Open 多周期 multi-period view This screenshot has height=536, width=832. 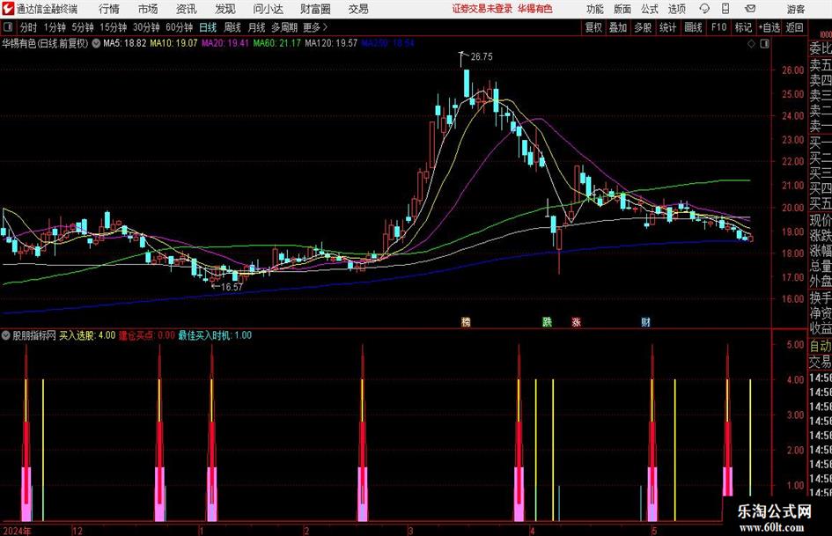(x=284, y=27)
